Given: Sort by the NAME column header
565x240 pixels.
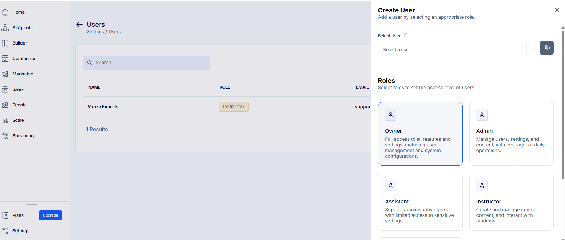Looking at the screenshot, I should tap(94, 87).
